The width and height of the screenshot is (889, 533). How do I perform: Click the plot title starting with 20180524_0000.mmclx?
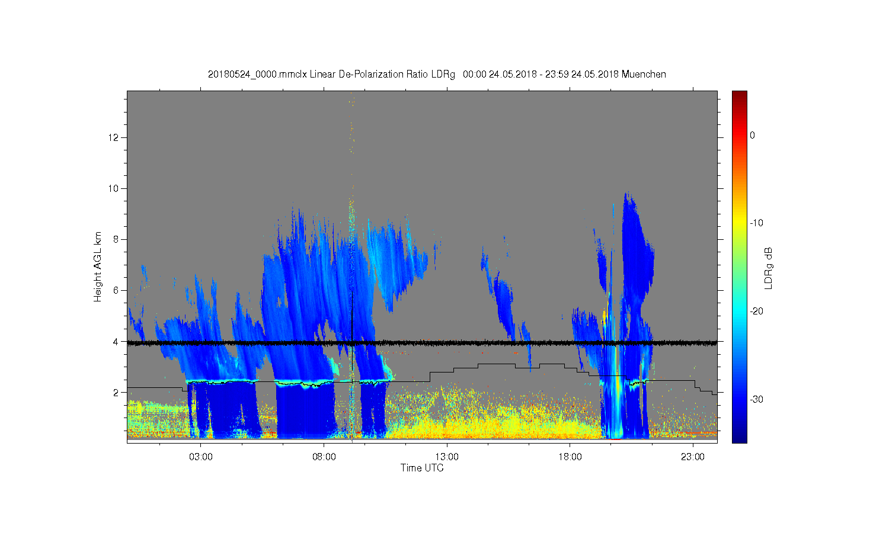(x=437, y=75)
